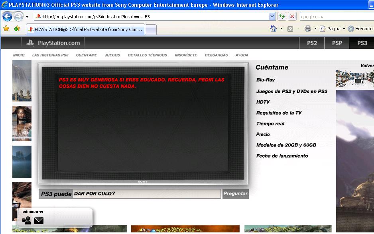Open recent pages dropdown beside Forward button

pos(27,17)
